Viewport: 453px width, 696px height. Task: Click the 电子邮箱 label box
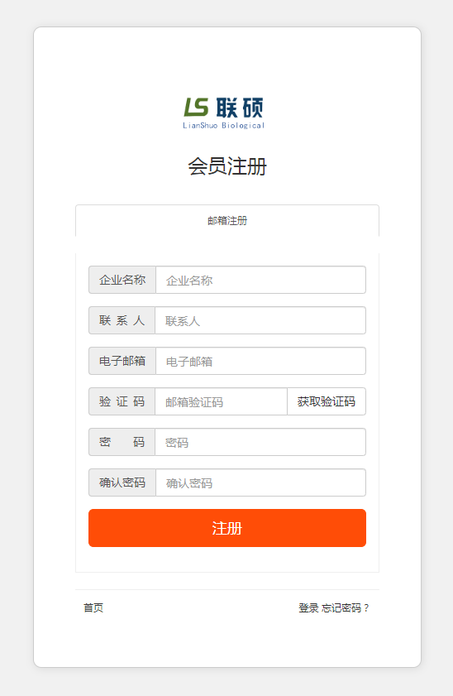coord(122,362)
